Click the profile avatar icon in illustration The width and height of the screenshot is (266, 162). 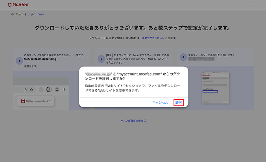(57, 89)
